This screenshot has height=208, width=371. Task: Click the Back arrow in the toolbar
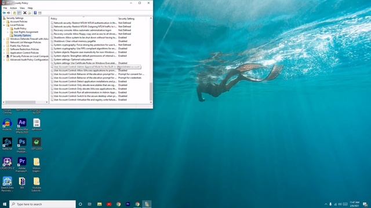coord(4,13)
